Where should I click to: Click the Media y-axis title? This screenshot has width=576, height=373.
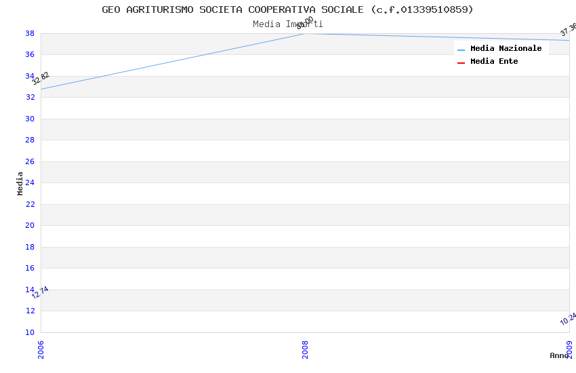click(x=20, y=183)
